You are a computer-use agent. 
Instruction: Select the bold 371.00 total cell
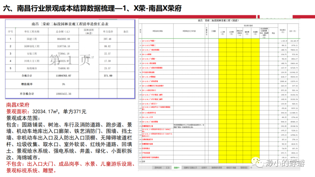coord(108,76)
